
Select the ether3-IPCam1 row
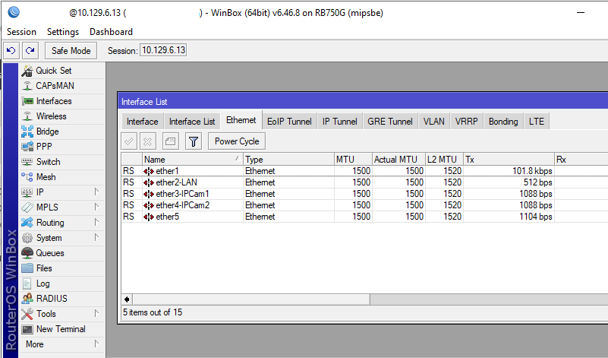pyautogui.click(x=364, y=194)
